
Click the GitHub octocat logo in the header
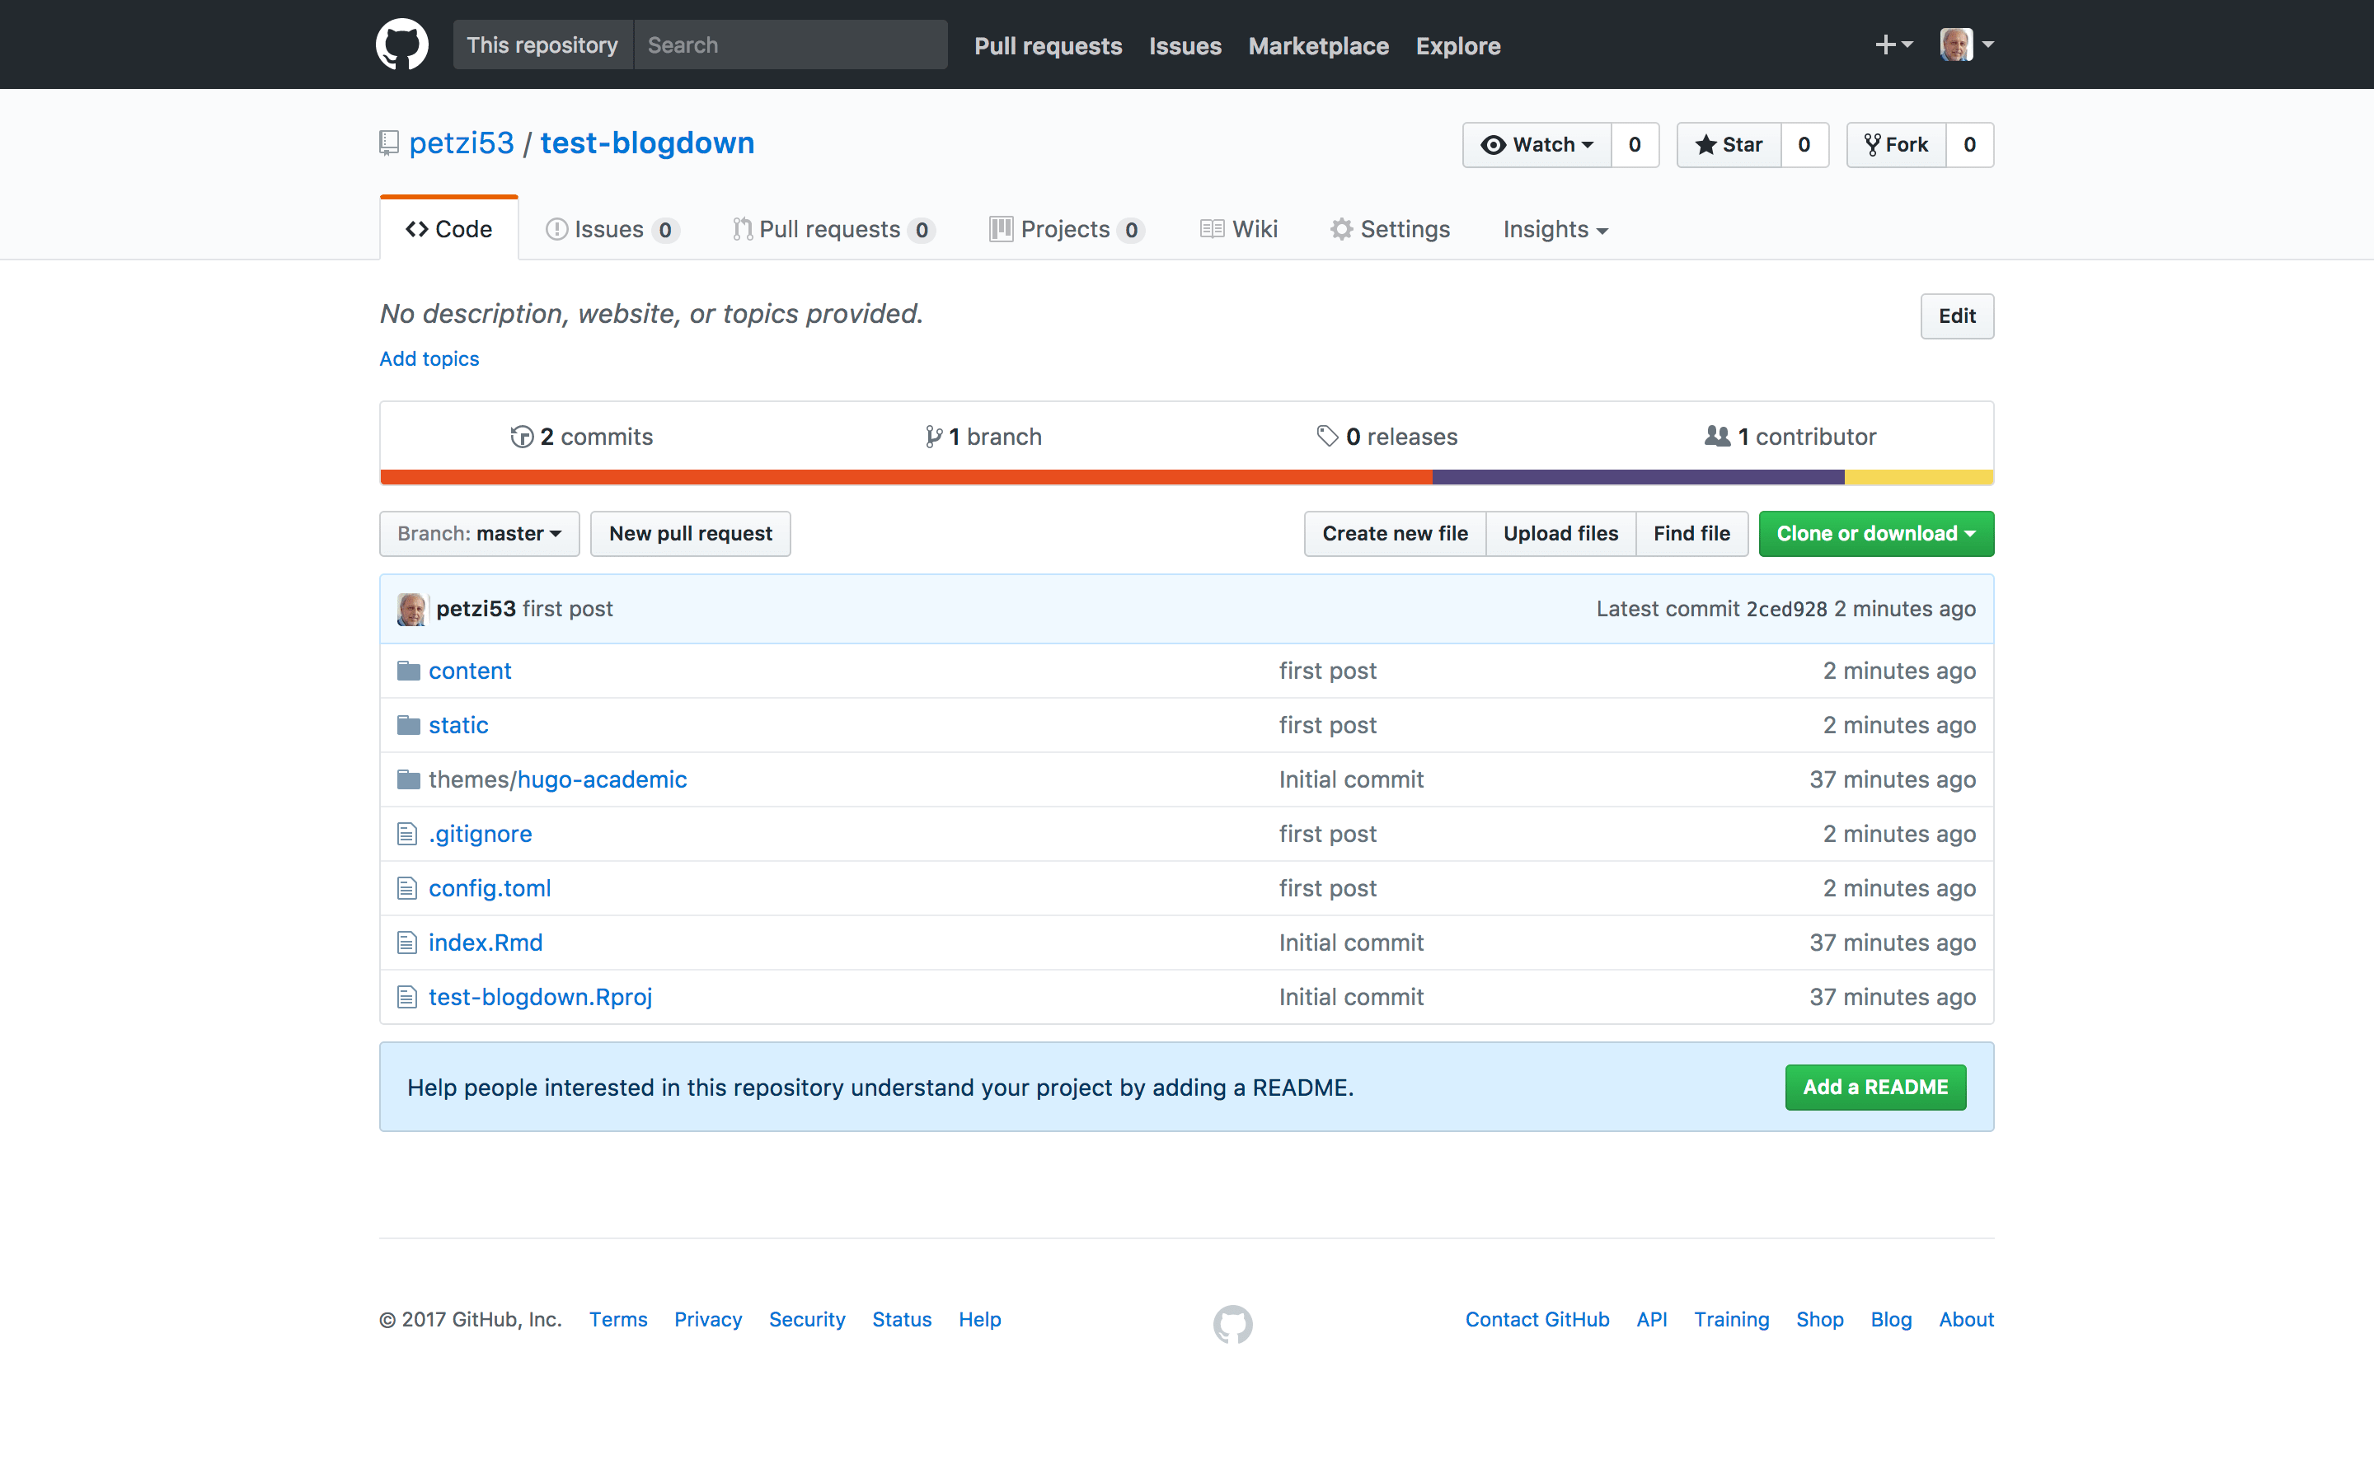(401, 44)
